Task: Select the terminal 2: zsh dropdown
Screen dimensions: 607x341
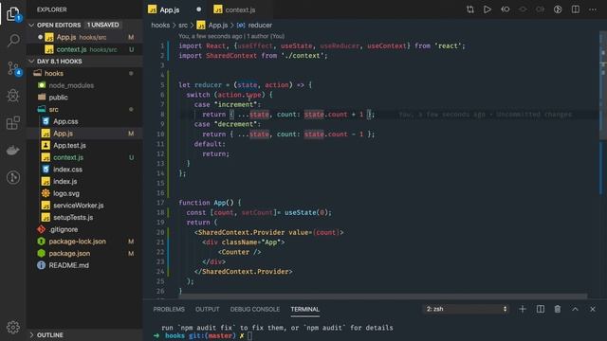Action: point(466,309)
